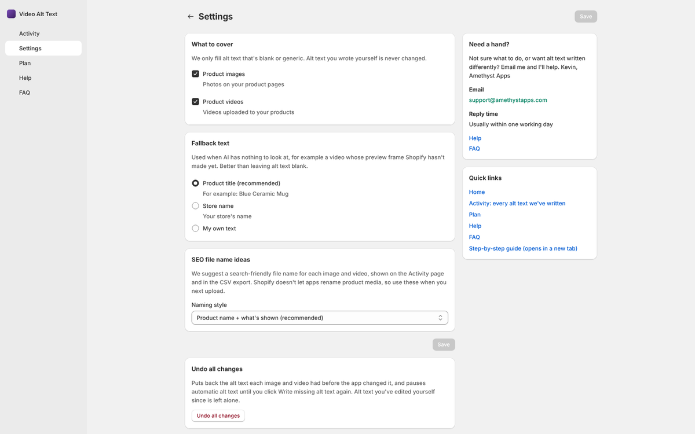The image size is (695, 434).
Task: Choose the My own text radio option
Action: pos(195,229)
